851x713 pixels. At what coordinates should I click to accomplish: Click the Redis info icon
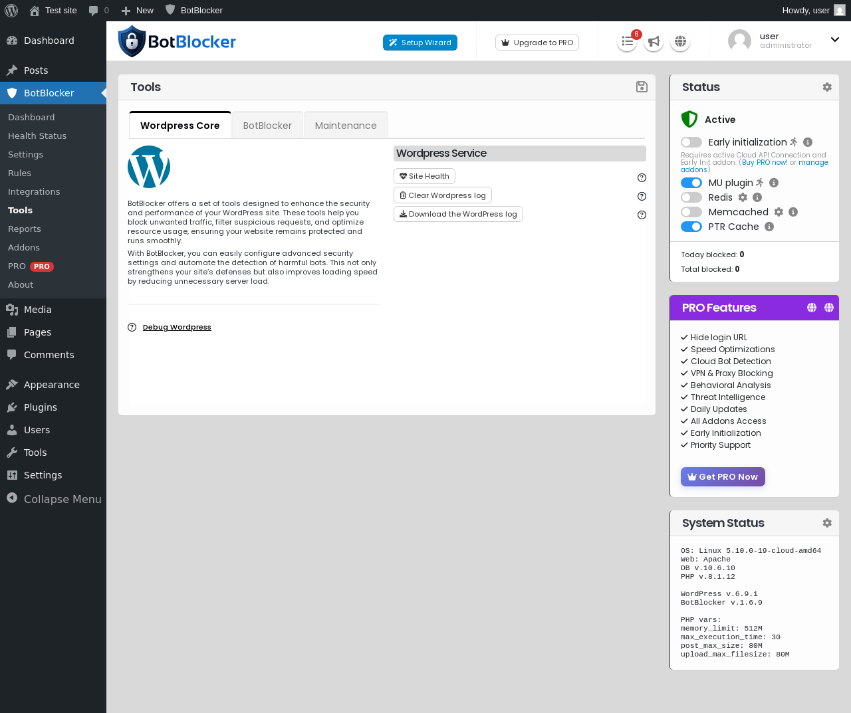757,197
